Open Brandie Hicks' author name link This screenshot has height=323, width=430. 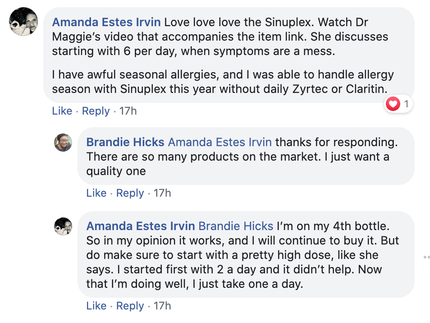[x=125, y=143]
